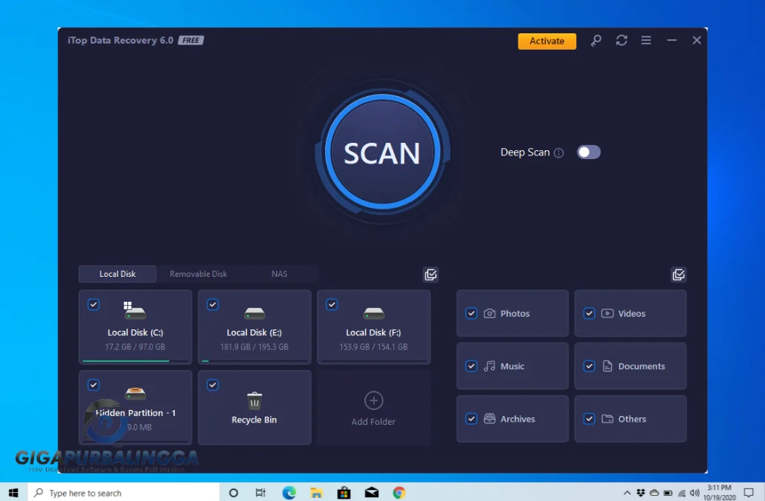This screenshot has height=501, width=765.
Task: Click select-all icon above file types
Action: click(x=678, y=275)
